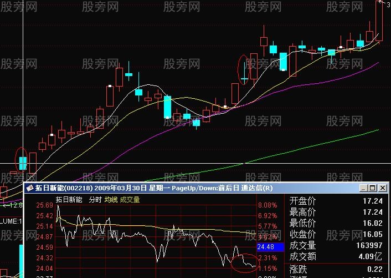Click the 24.87 price axis label
Screen dimensions: 391x278
pos(45,237)
